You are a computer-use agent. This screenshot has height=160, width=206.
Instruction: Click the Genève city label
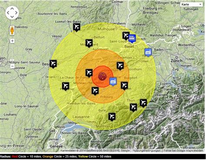tap(56, 146)
